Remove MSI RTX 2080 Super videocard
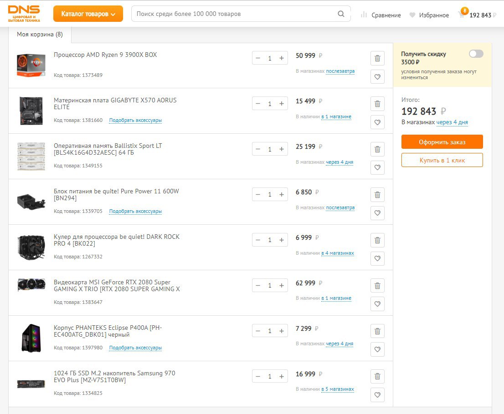Image resolution: width=504 pixels, height=414 pixels. click(377, 286)
